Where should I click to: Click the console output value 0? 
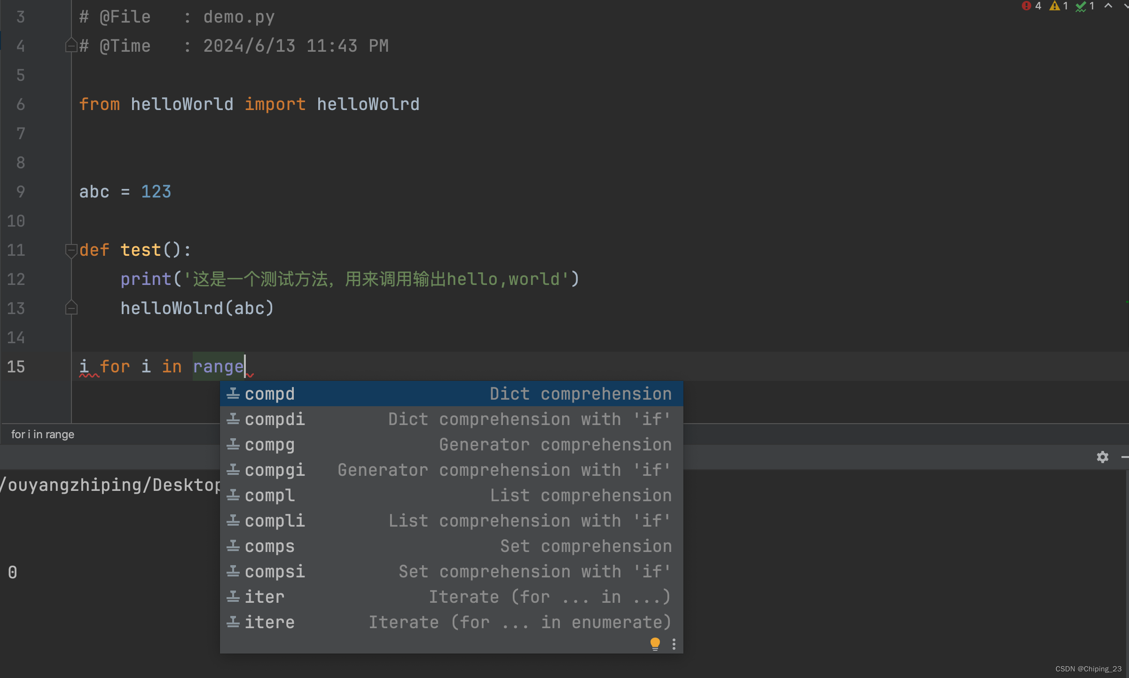[13, 572]
